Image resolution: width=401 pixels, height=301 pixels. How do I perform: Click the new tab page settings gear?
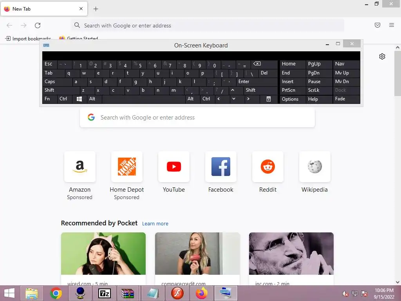pyautogui.click(x=382, y=56)
